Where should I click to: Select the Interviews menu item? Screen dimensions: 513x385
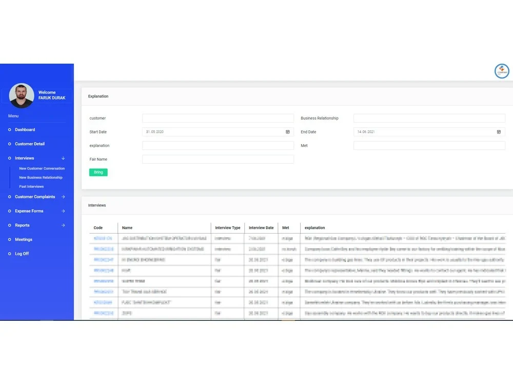(x=25, y=158)
